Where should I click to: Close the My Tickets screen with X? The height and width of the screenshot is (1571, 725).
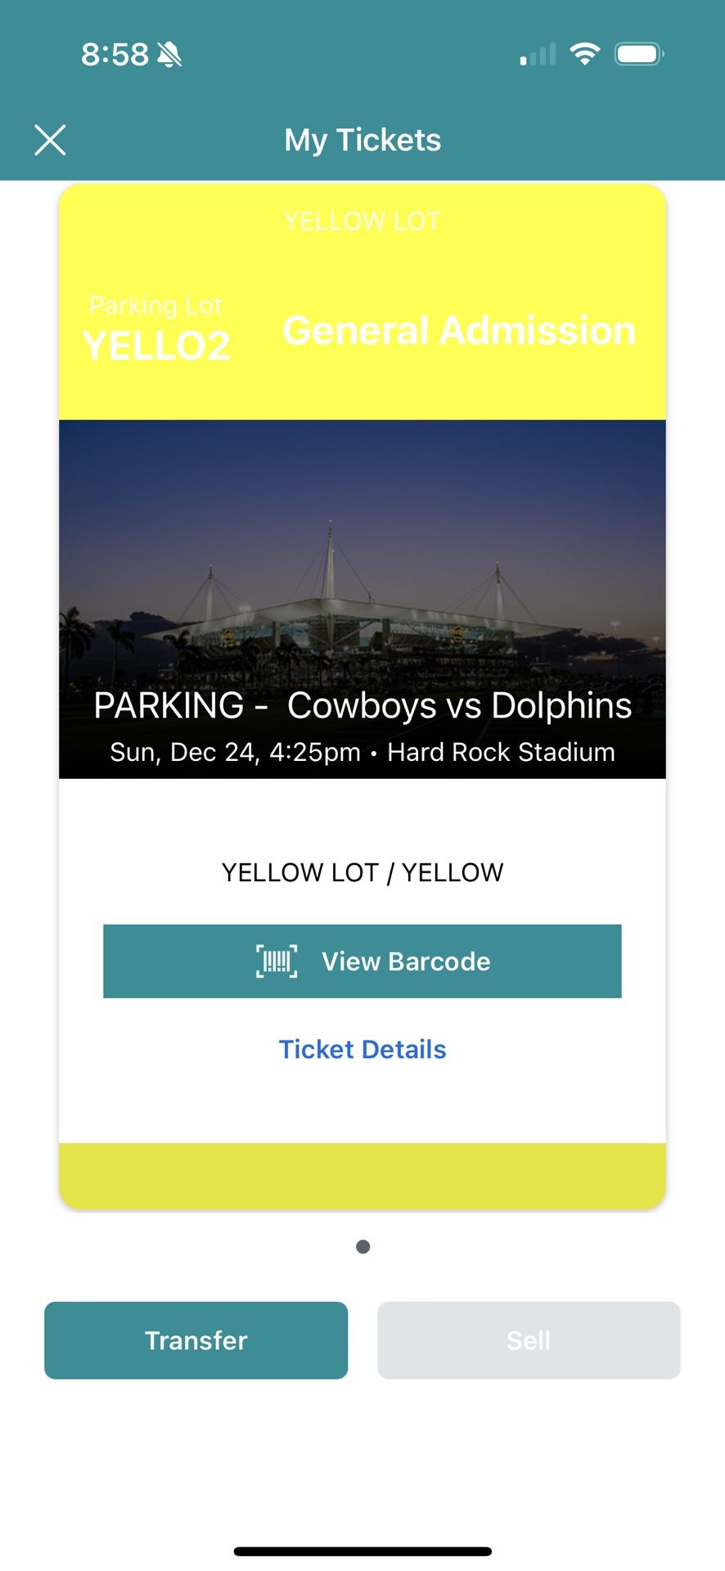point(50,140)
